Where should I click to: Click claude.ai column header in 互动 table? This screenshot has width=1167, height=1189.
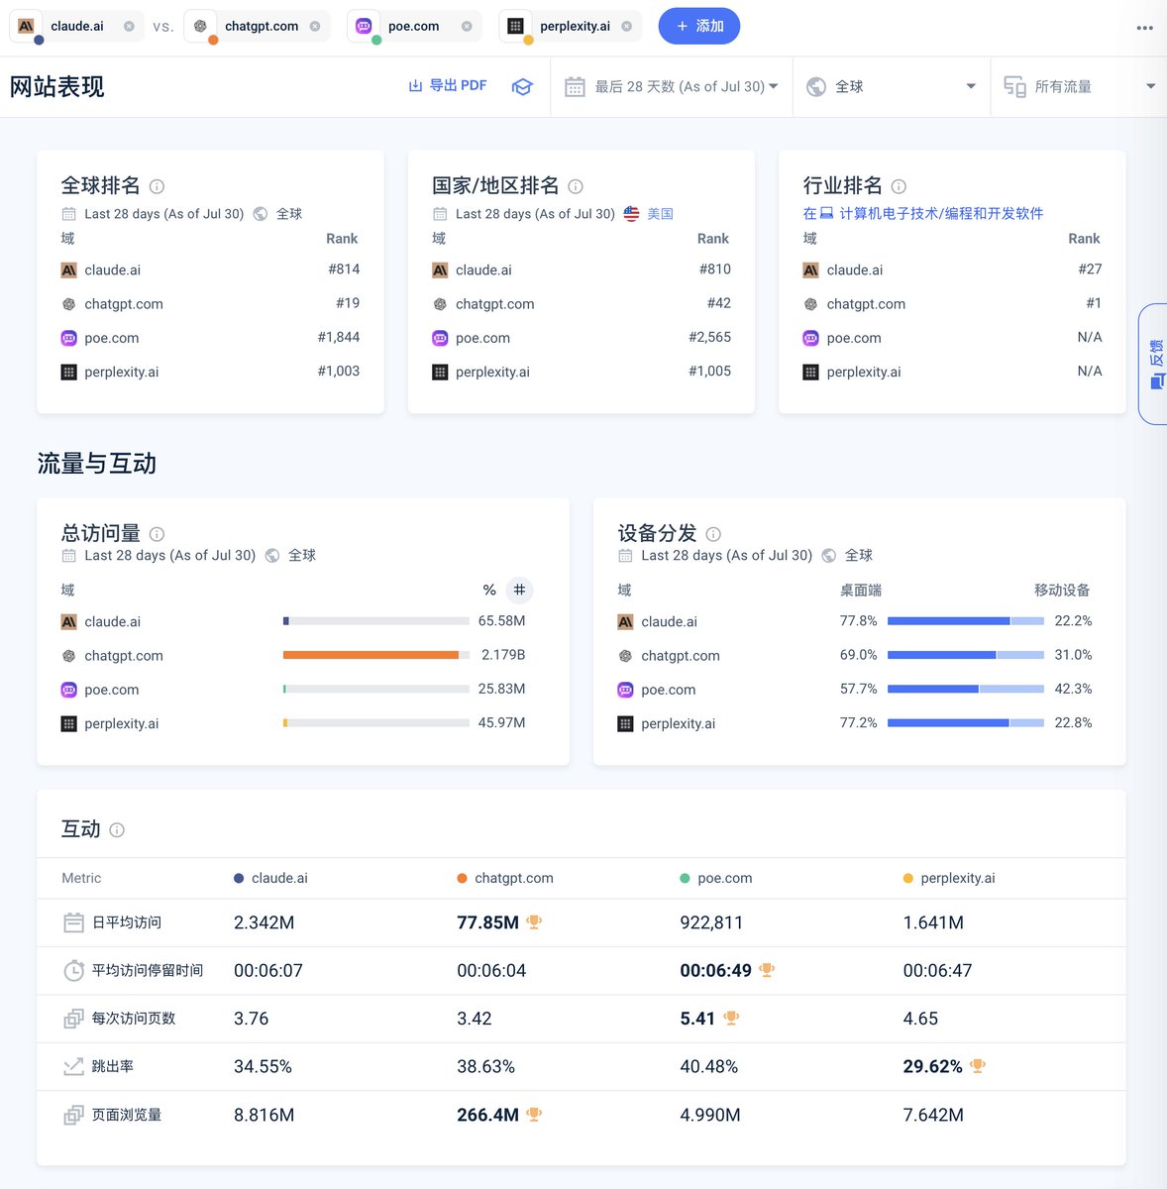point(270,878)
